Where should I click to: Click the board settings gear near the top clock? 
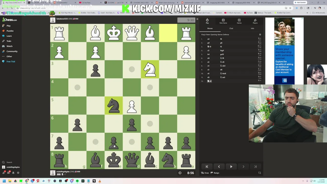tap(197, 19)
